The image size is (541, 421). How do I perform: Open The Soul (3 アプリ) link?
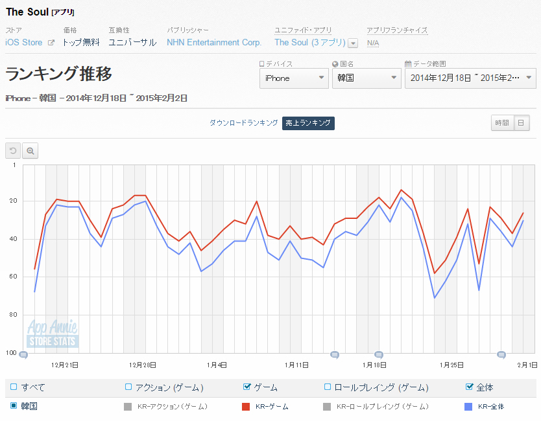pos(310,42)
